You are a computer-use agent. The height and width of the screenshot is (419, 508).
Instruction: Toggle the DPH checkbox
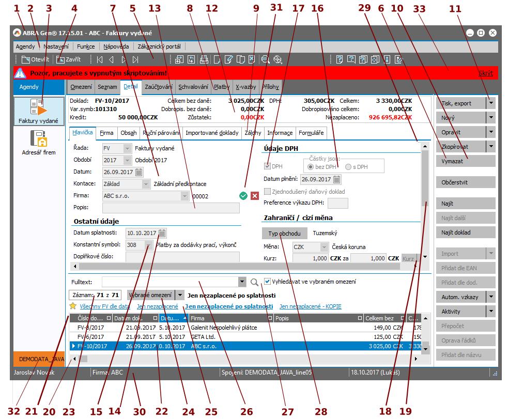(x=267, y=166)
